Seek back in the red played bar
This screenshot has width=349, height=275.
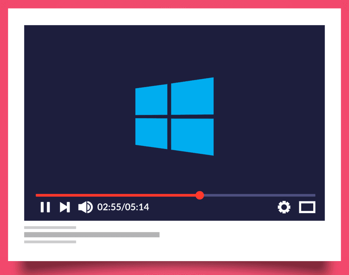116,195
